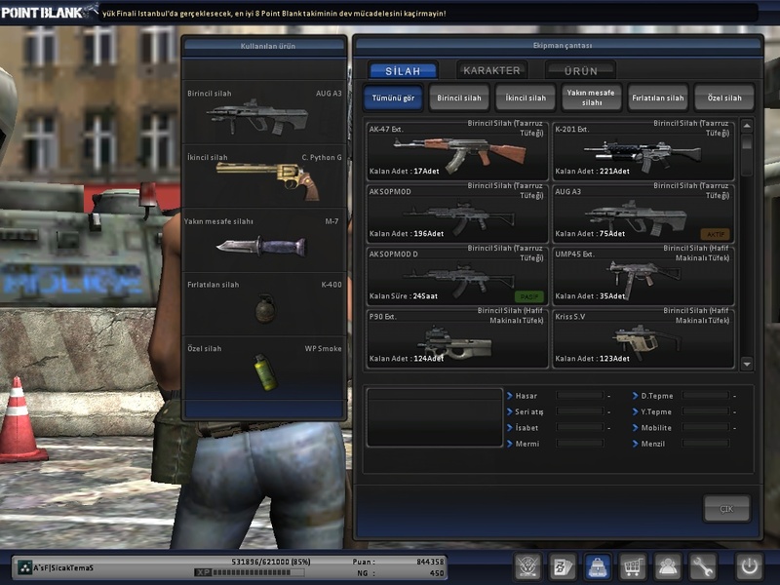Click the equipped AUG A3 primary weapon slot

[x=264, y=112]
